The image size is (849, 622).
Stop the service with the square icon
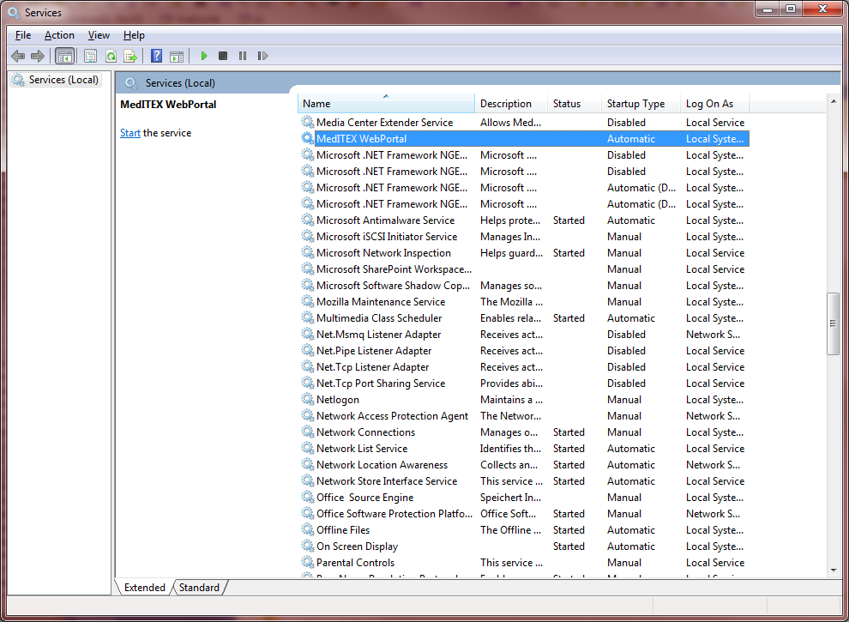[x=222, y=56]
